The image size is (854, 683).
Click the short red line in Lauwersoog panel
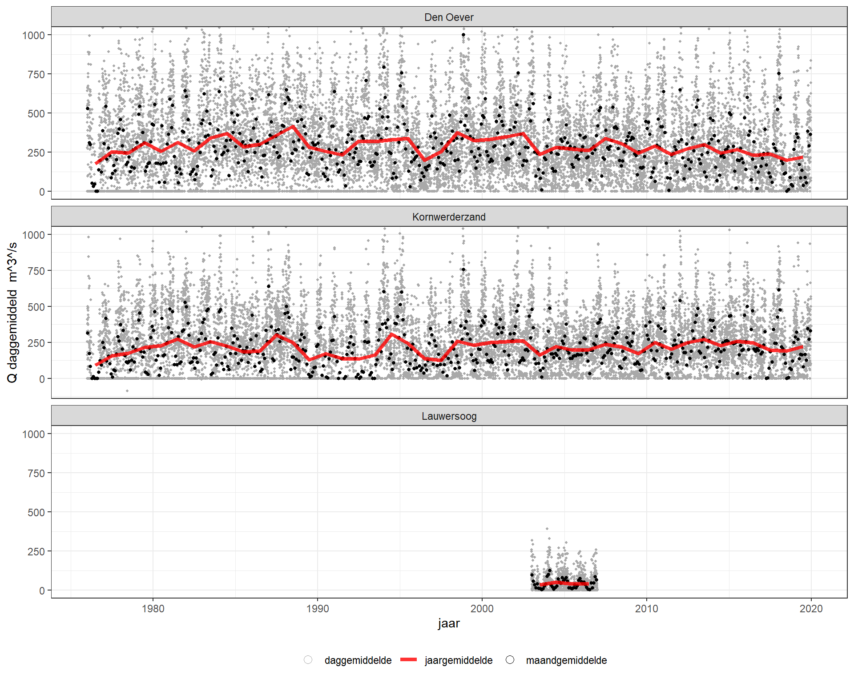(x=564, y=583)
